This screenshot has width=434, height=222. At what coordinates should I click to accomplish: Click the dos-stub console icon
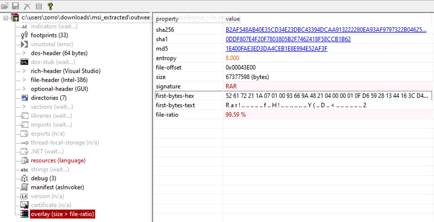tap(24, 62)
